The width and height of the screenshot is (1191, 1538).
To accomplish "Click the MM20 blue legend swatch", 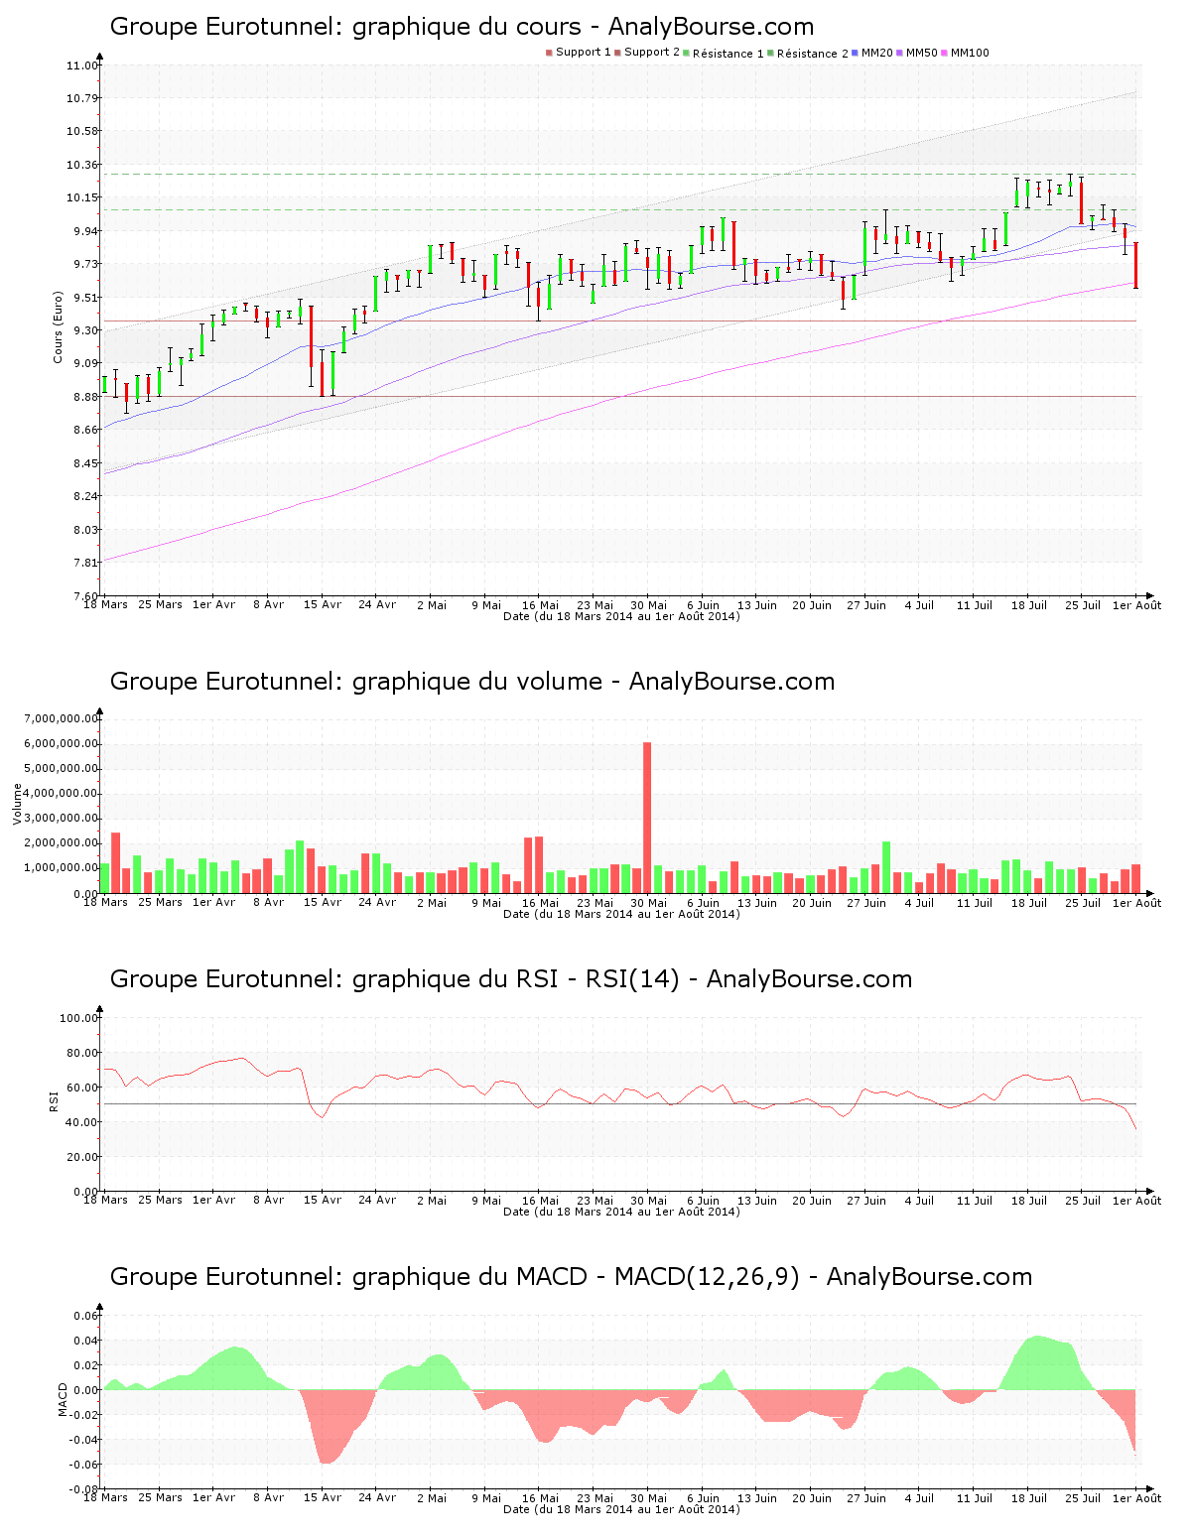I will click(855, 53).
